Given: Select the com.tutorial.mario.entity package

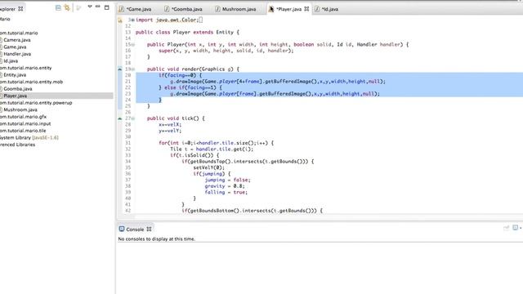Looking at the screenshot, I should tap(25, 68).
